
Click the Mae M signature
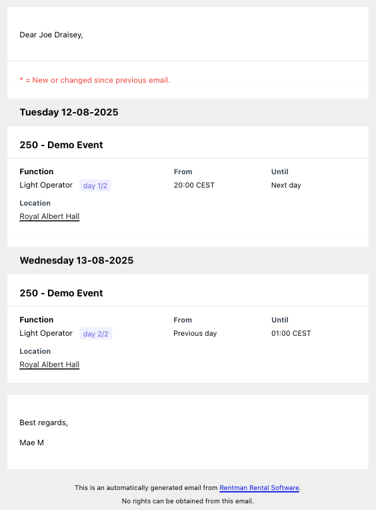pyautogui.click(x=31, y=443)
